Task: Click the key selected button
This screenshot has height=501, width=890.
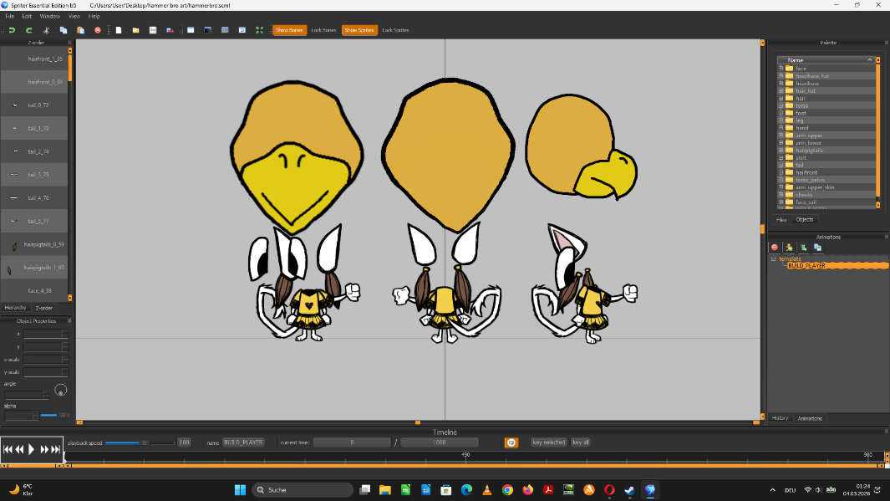Action: click(549, 442)
